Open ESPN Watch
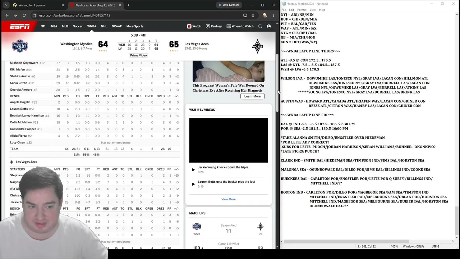 tap(194, 26)
